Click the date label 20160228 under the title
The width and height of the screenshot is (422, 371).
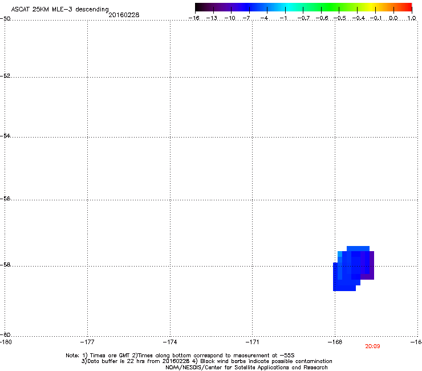click(124, 15)
